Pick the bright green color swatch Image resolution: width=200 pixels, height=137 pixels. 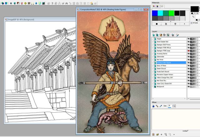click(x=172, y=13)
